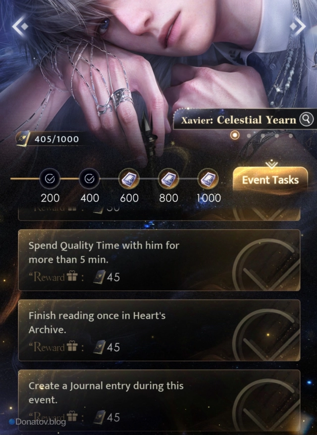Viewport: 317px width, 435px height.
Task: Claim the 1000 milestone reward icon
Action: pyautogui.click(x=208, y=179)
